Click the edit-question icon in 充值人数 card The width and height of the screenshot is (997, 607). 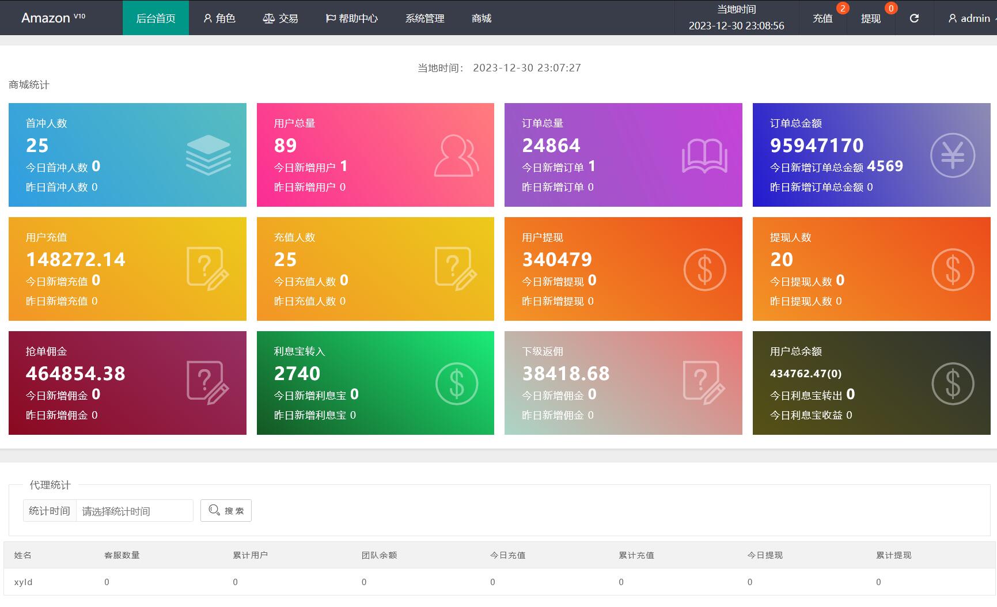click(456, 268)
